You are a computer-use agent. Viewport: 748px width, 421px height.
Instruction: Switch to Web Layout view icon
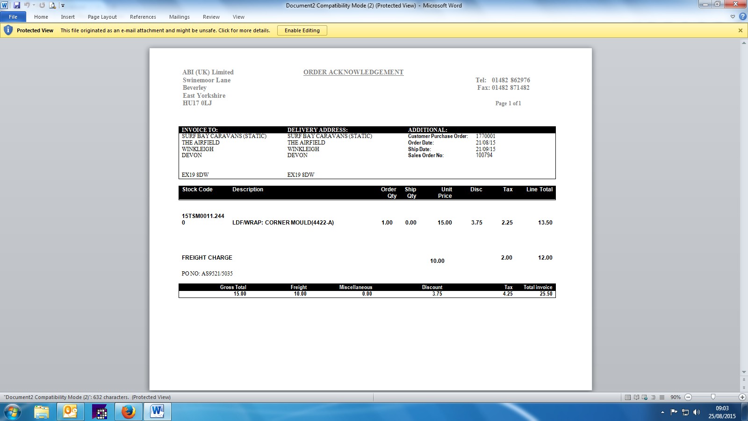(645, 397)
